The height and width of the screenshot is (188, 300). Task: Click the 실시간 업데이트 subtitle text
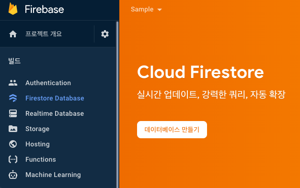pyautogui.click(x=211, y=94)
